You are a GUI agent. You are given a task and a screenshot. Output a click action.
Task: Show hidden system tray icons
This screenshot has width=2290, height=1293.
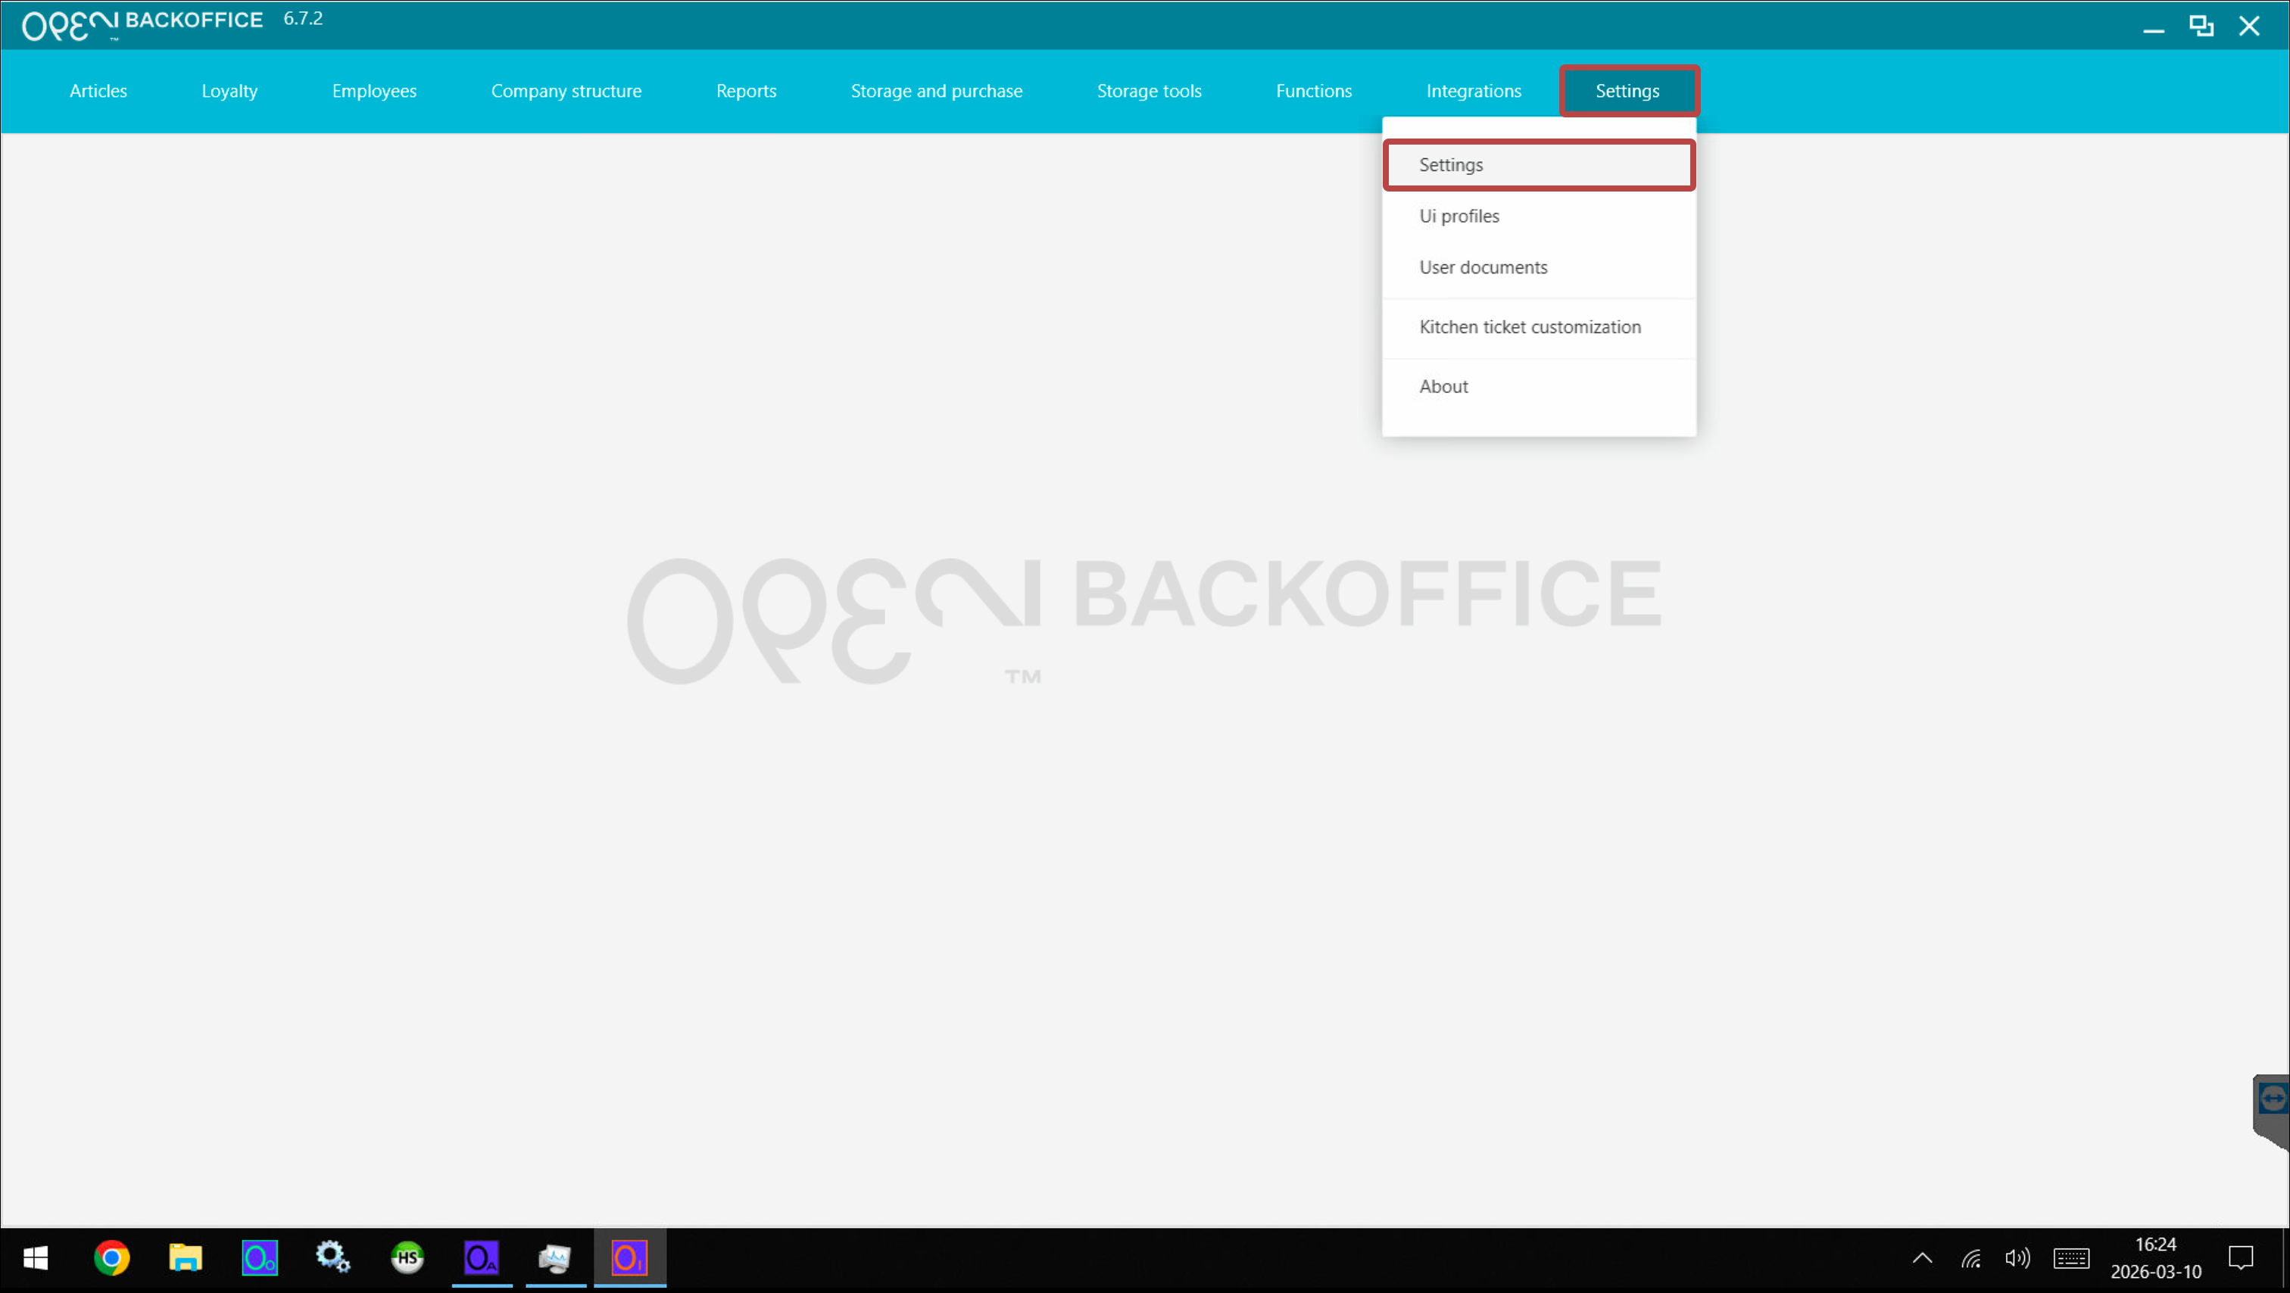pyautogui.click(x=1922, y=1257)
